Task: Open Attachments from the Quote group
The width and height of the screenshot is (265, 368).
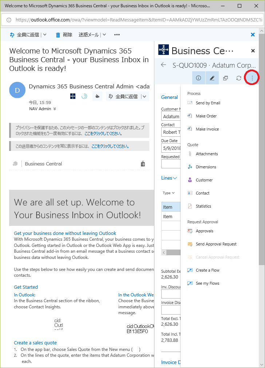Action: pos(207,154)
